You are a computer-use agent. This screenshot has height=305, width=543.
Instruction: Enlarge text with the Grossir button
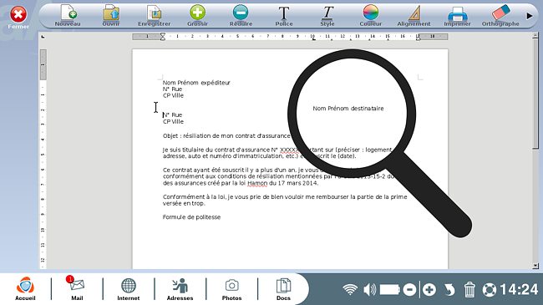click(197, 16)
